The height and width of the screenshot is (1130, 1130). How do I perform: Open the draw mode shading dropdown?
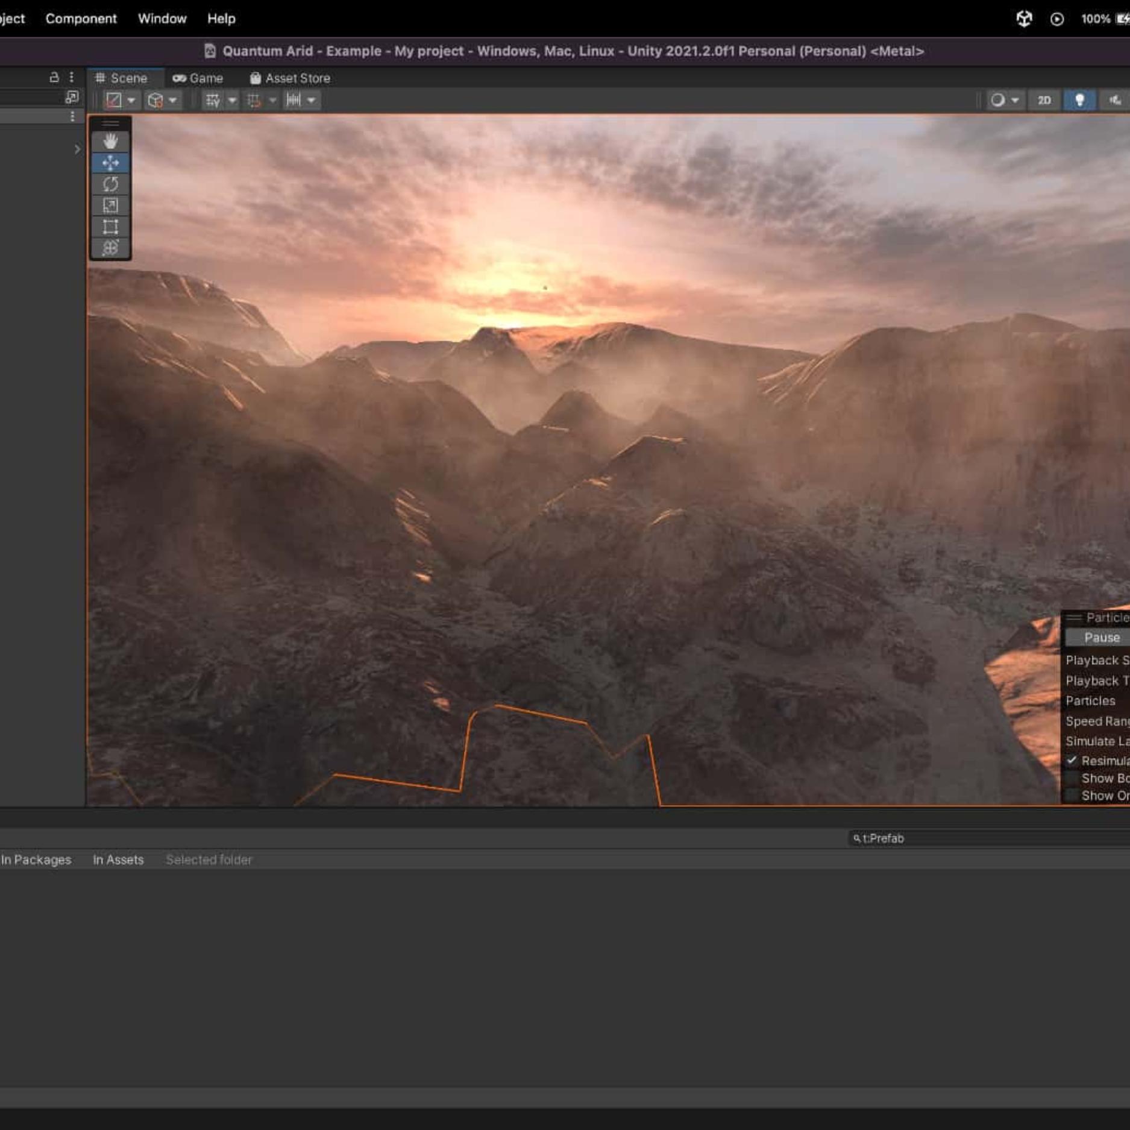(1005, 100)
